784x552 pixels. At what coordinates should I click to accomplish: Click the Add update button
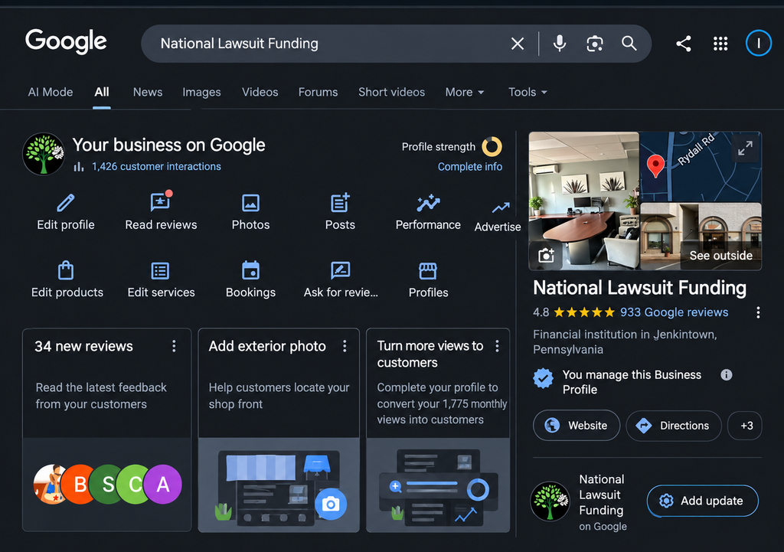[x=703, y=501]
